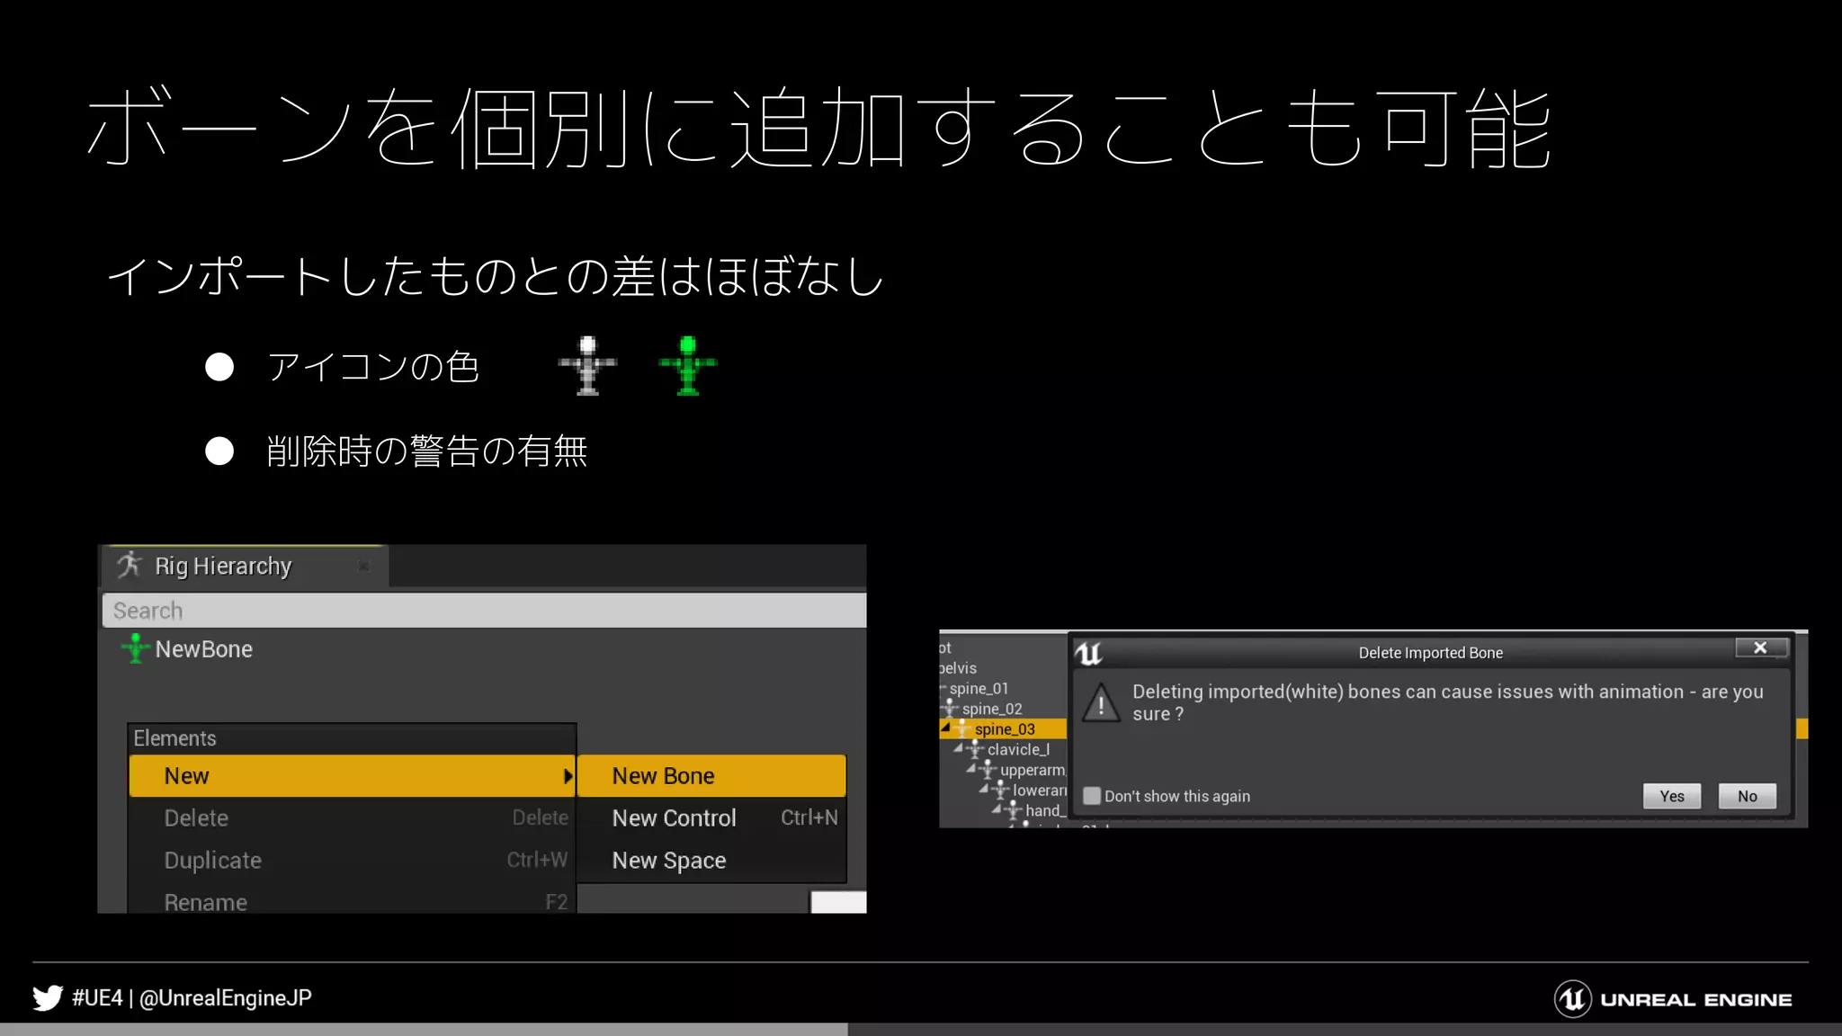The height and width of the screenshot is (1036, 1842).
Task: Click the green added bone icon sample
Action: (688, 365)
